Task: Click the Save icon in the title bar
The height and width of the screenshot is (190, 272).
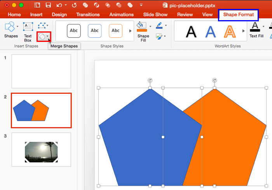Action: coord(48,5)
